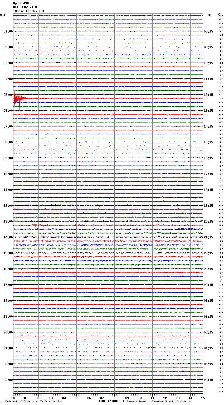
Task: Click the '17:15' UTC time label
Action: click(x=208, y=174)
